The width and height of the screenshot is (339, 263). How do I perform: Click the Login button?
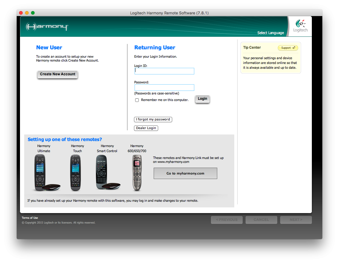(202, 99)
